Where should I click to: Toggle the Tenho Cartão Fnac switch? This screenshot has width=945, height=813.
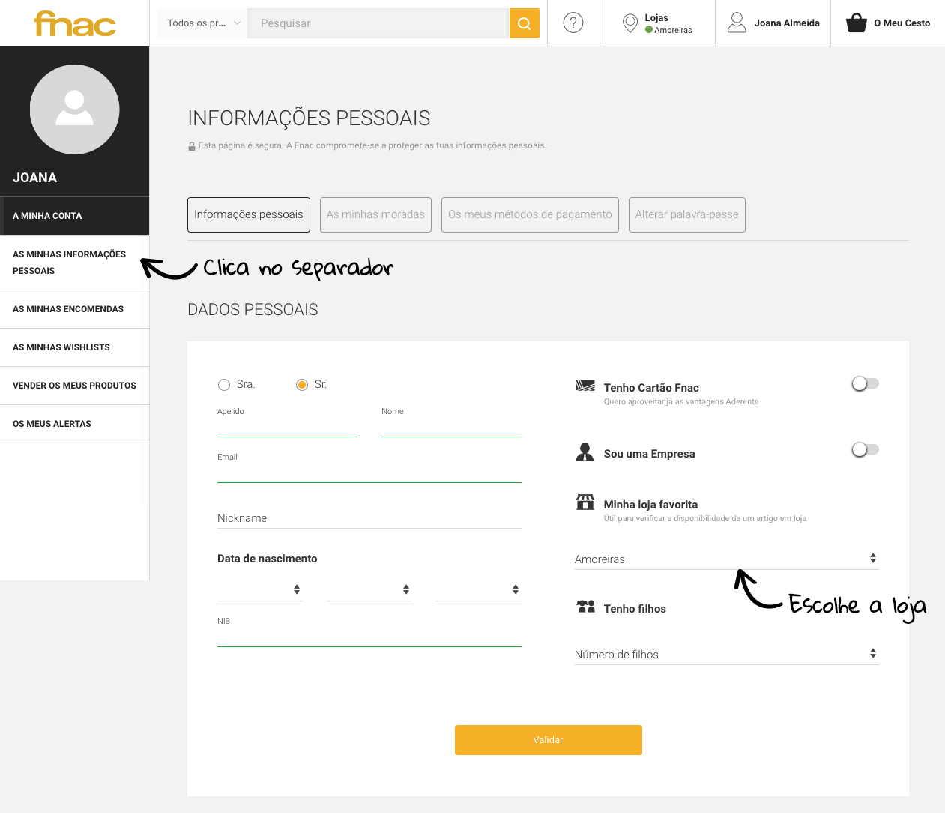(865, 383)
